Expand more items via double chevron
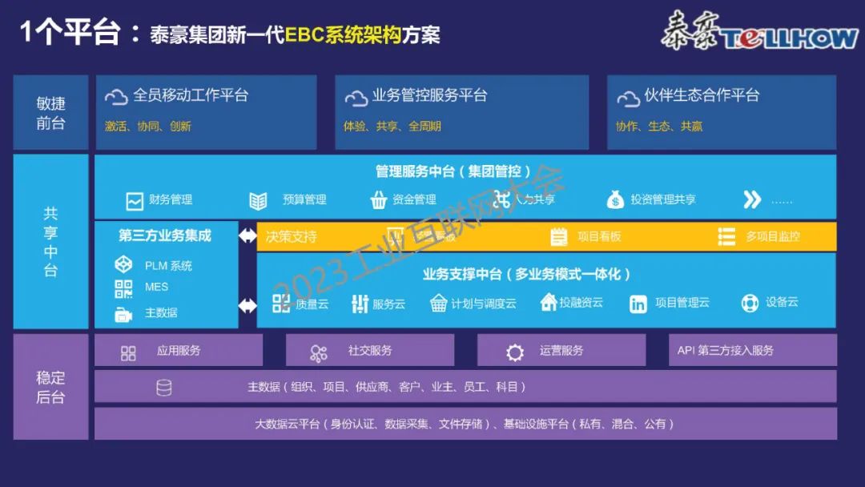 point(751,199)
